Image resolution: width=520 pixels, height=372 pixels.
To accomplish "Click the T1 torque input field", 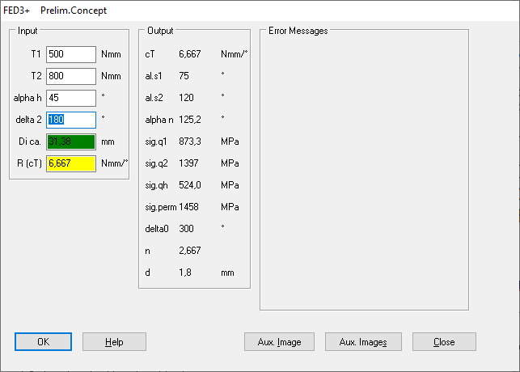I will (x=71, y=54).
